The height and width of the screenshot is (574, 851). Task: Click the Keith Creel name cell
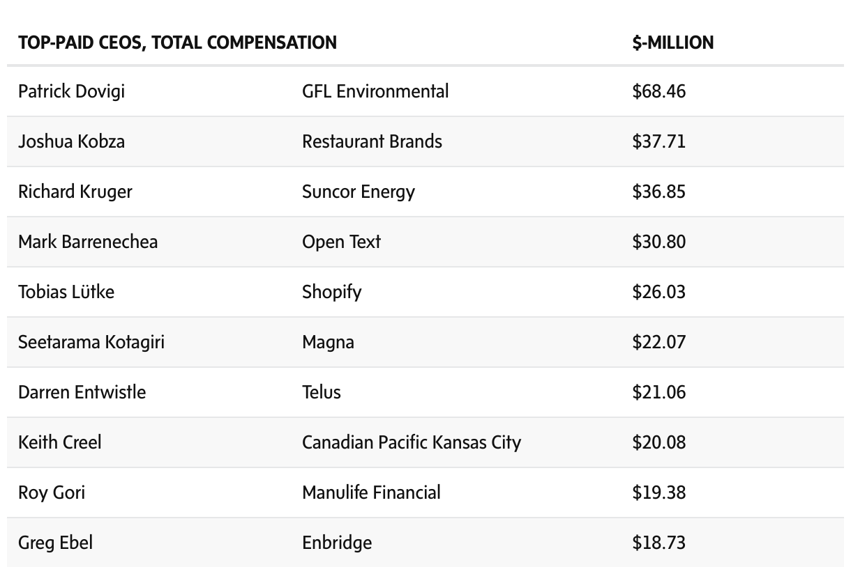[x=60, y=442]
